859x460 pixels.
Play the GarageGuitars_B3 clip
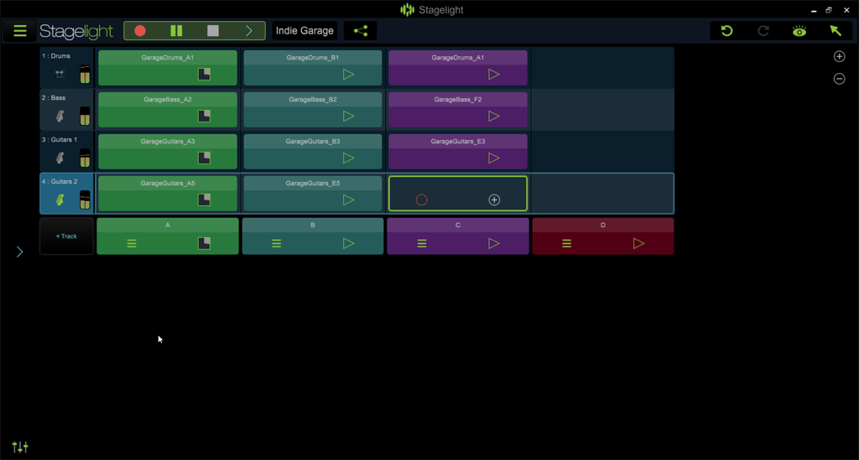348,158
